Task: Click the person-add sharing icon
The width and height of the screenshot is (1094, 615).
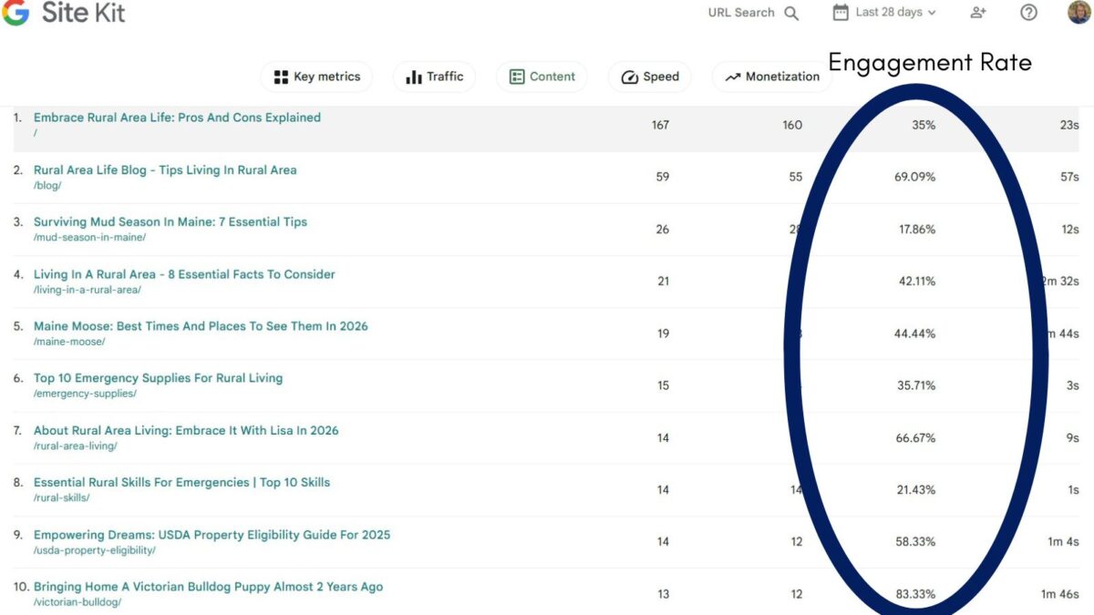Action: click(977, 12)
